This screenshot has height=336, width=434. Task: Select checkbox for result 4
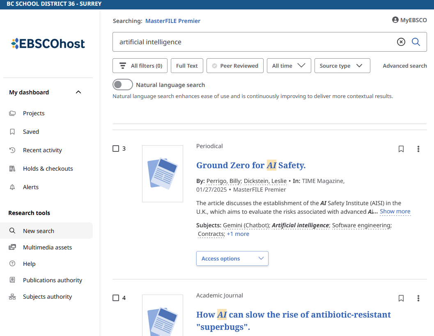pyautogui.click(x=116, y=298)
